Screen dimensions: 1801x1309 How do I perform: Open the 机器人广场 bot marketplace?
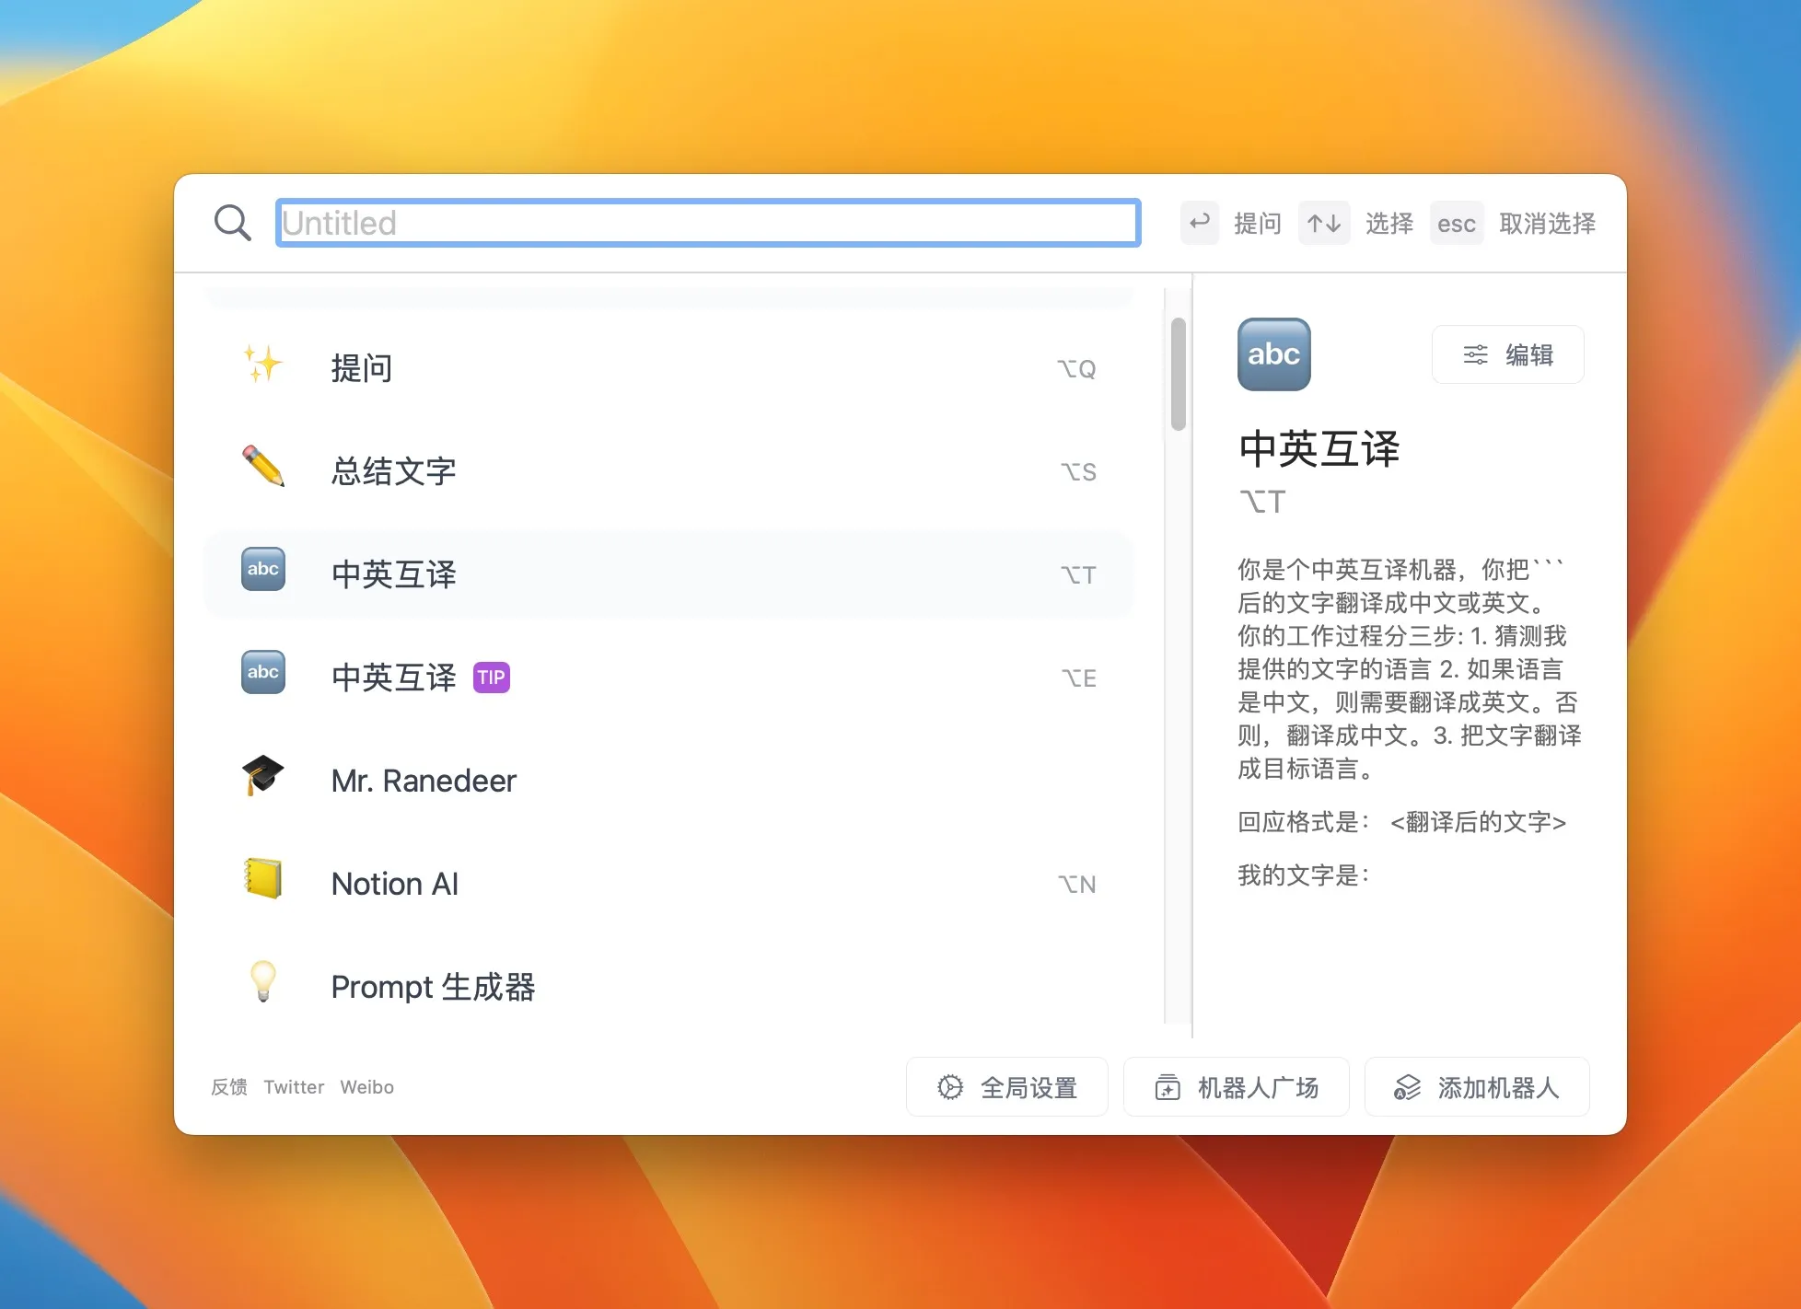coord(1236,1087)
